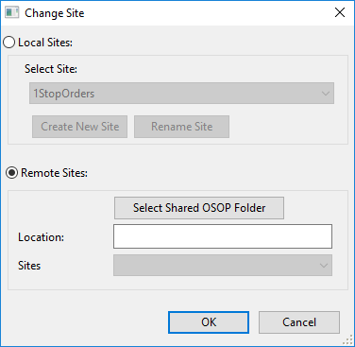Click Rename Site button

pyautogui.click(x=181, y=127)
